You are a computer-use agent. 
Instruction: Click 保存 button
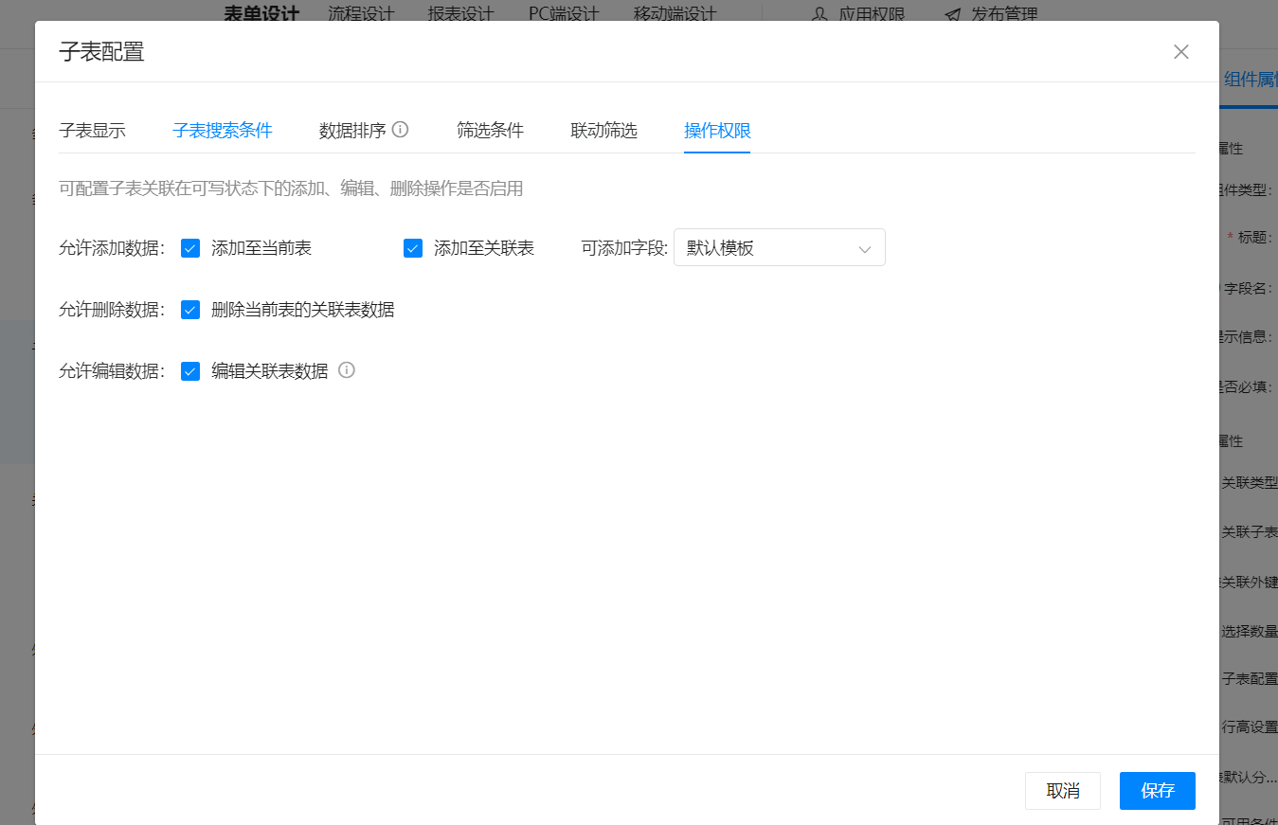1158,791
